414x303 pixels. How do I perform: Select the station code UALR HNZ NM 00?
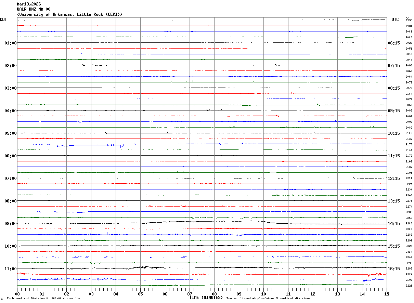pyautogui.click(x=34, y=9)
